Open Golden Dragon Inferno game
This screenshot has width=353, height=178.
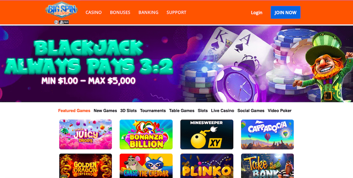[x=86, y=166]
